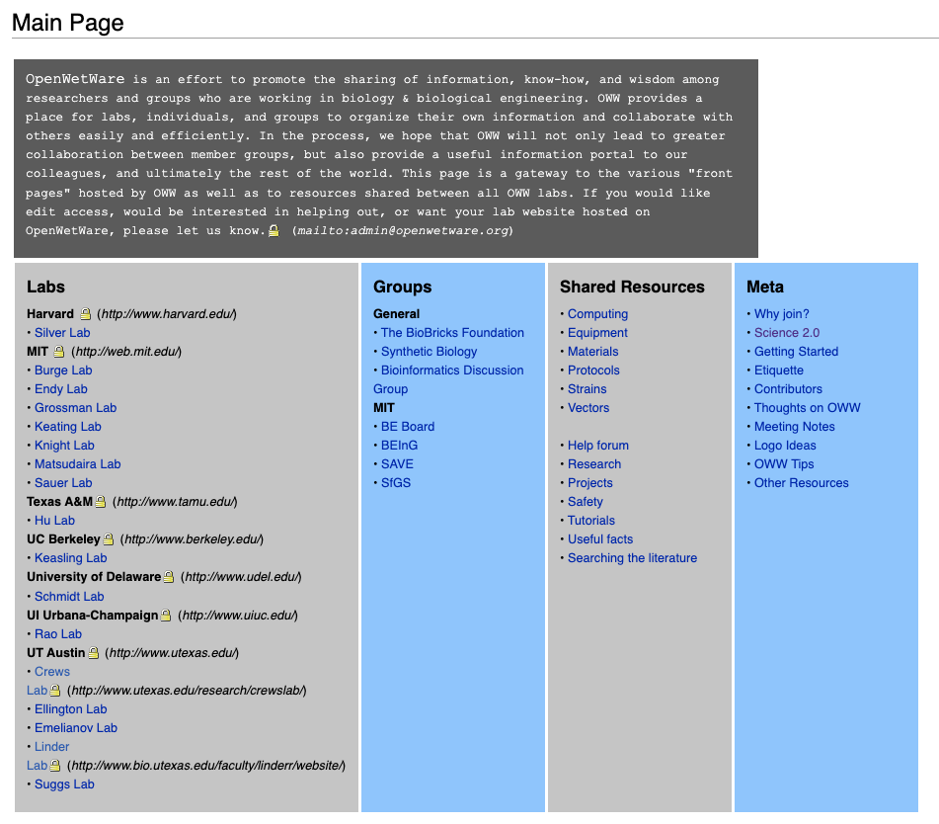Open the Logo Ideas page
This screenshot has height=824, width=939.
[785, 446]
